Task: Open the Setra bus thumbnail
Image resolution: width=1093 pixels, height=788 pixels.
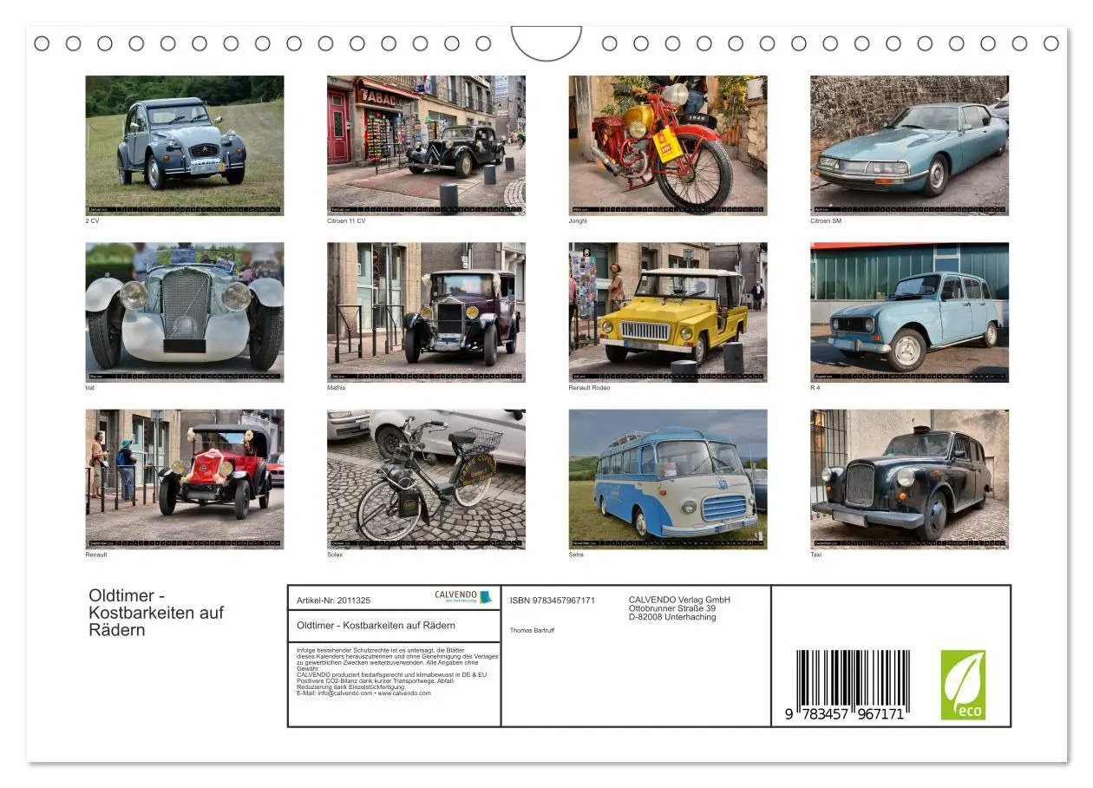Action: click(668, 479)
